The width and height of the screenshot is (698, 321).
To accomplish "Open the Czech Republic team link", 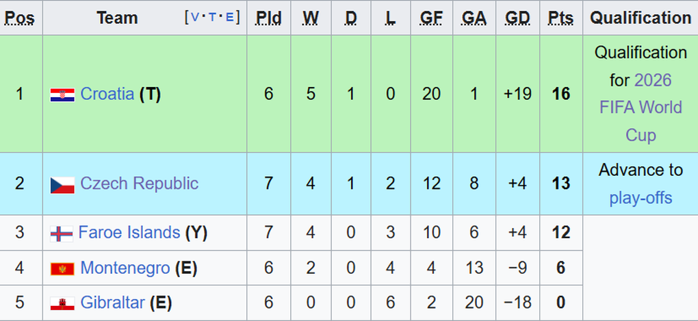I will (x=139, y=183).
